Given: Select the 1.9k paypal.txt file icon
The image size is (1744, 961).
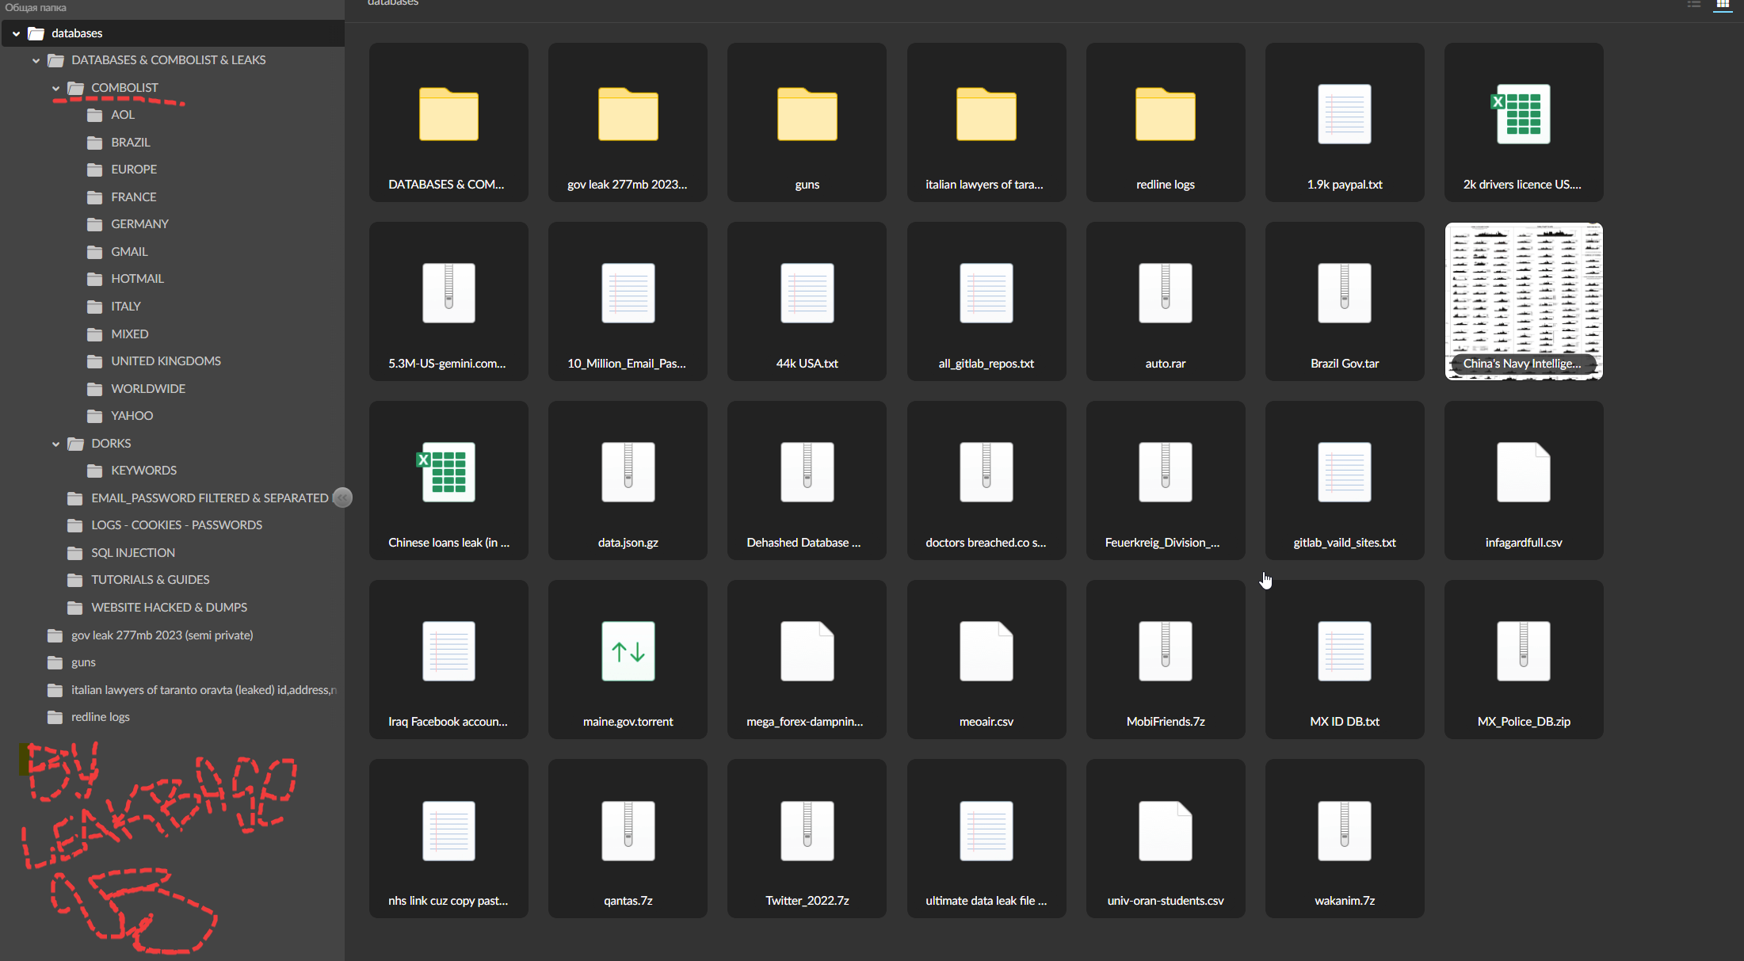Looking at the screenshot, I should pos(1344,115).
